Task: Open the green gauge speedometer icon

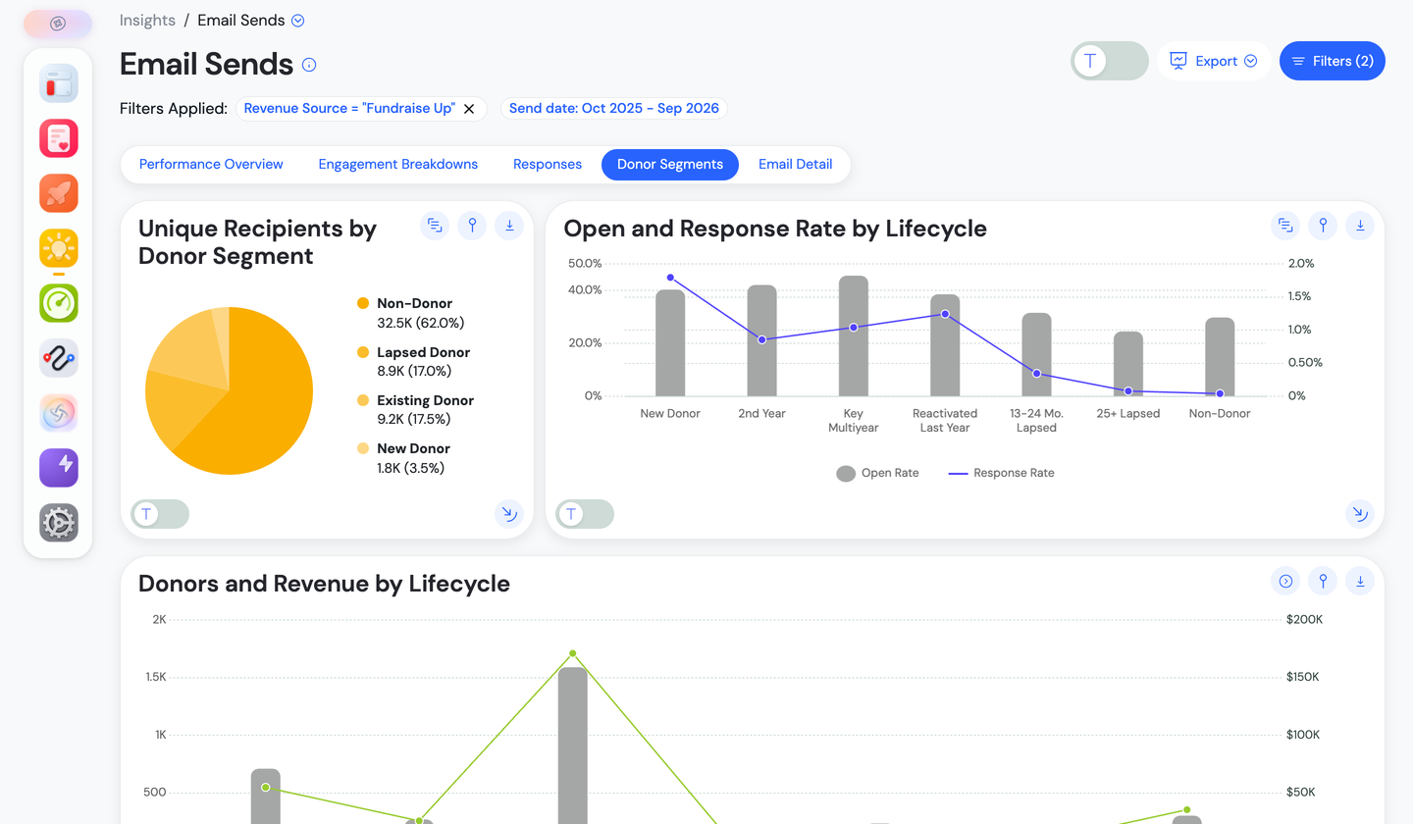Action: pos(58,303)
